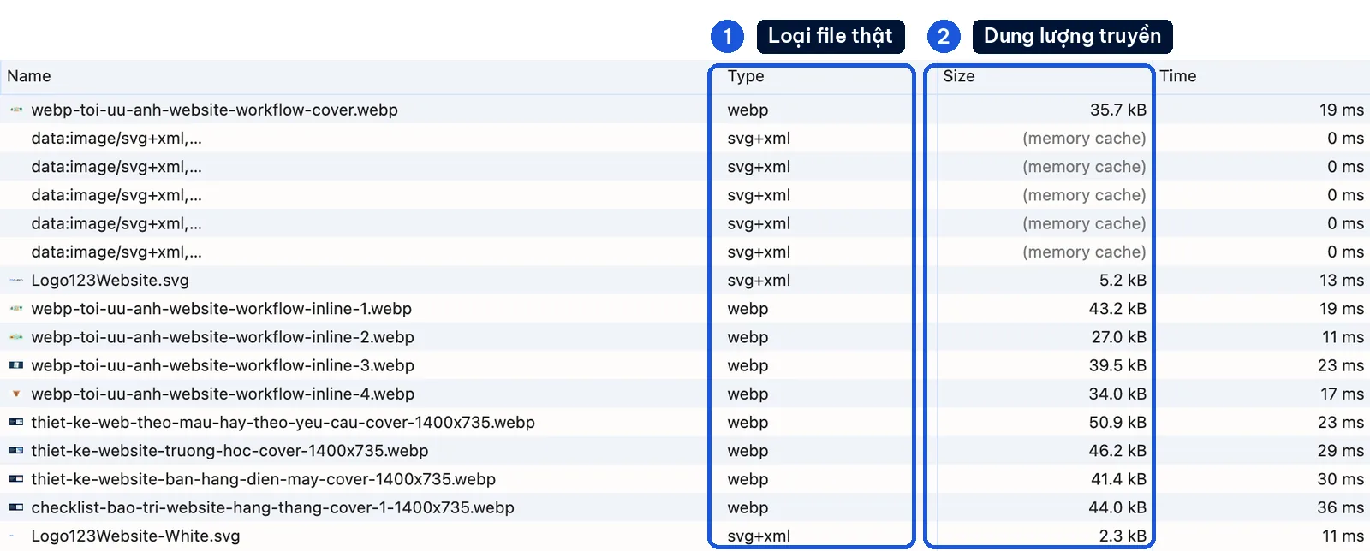Click the 29 ms time value

1341,450
